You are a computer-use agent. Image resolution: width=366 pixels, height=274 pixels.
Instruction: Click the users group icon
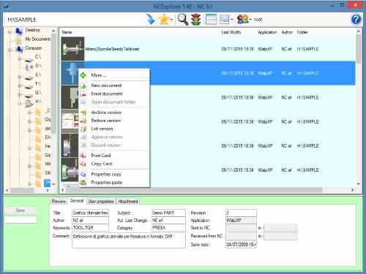point(242,19)
